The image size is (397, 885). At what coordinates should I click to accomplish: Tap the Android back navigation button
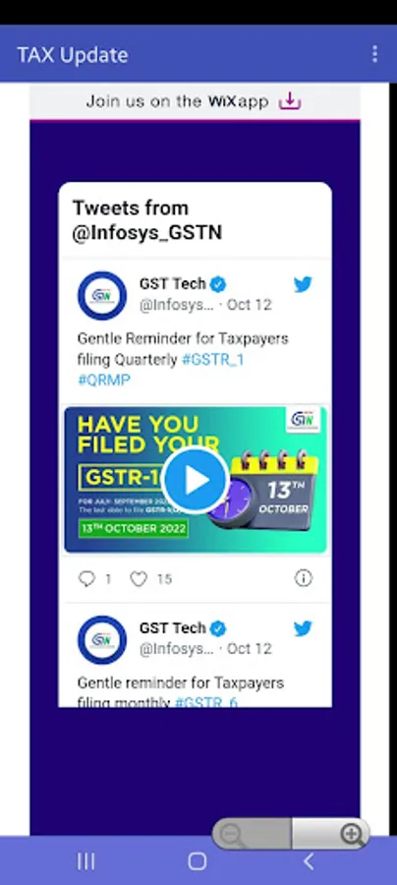(x=308, y=861)
